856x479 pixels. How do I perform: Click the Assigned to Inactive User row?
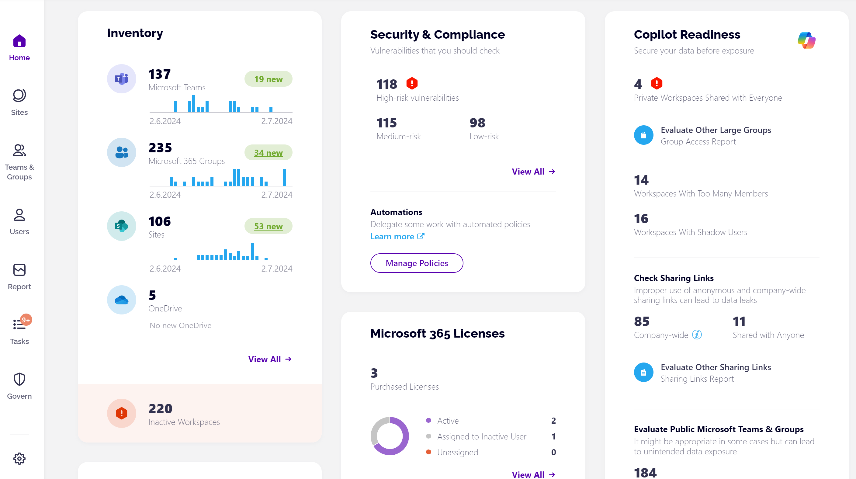coord(491,436)
